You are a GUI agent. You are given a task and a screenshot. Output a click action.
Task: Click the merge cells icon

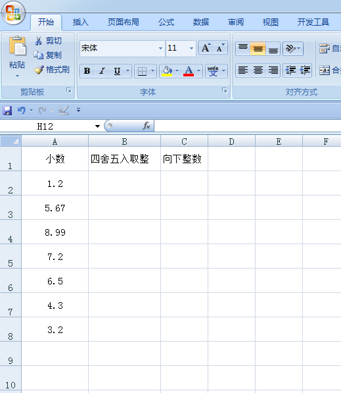(325, 70)
